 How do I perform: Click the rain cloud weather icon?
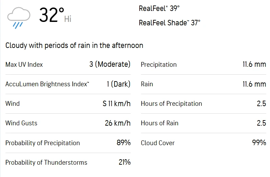[x=19, y=17]
